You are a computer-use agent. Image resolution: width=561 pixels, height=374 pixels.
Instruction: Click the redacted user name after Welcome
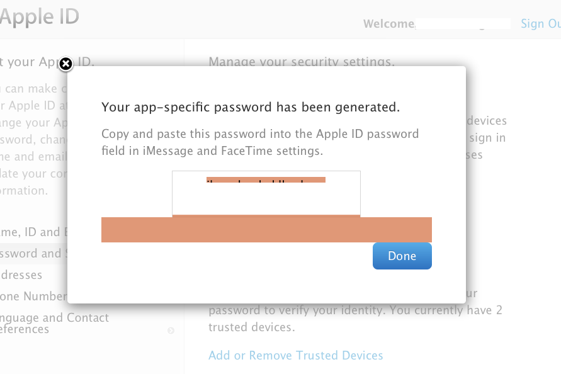coord(463,24)
